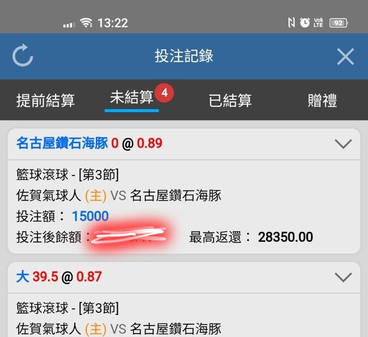368x337 pixels.
Task: Refresh the betting records list
Action: (23, 56)
